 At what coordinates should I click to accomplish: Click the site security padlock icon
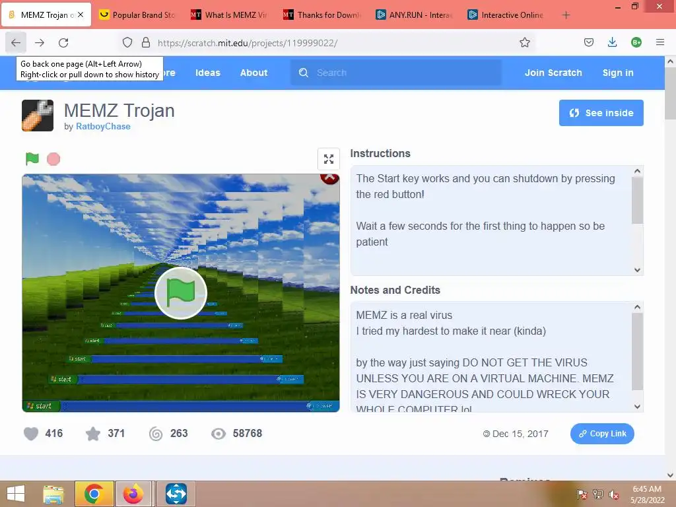tap(146, 43)
